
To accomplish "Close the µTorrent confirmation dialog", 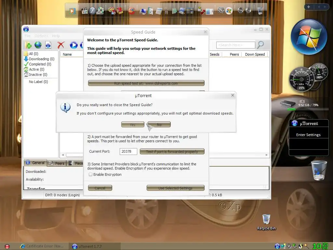I will pos(233,95).
